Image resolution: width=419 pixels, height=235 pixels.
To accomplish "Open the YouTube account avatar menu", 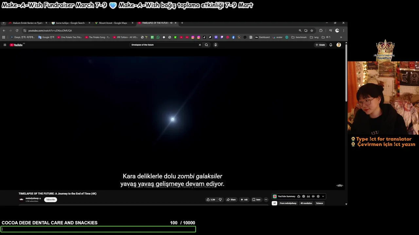I will (x=338, y=45).
